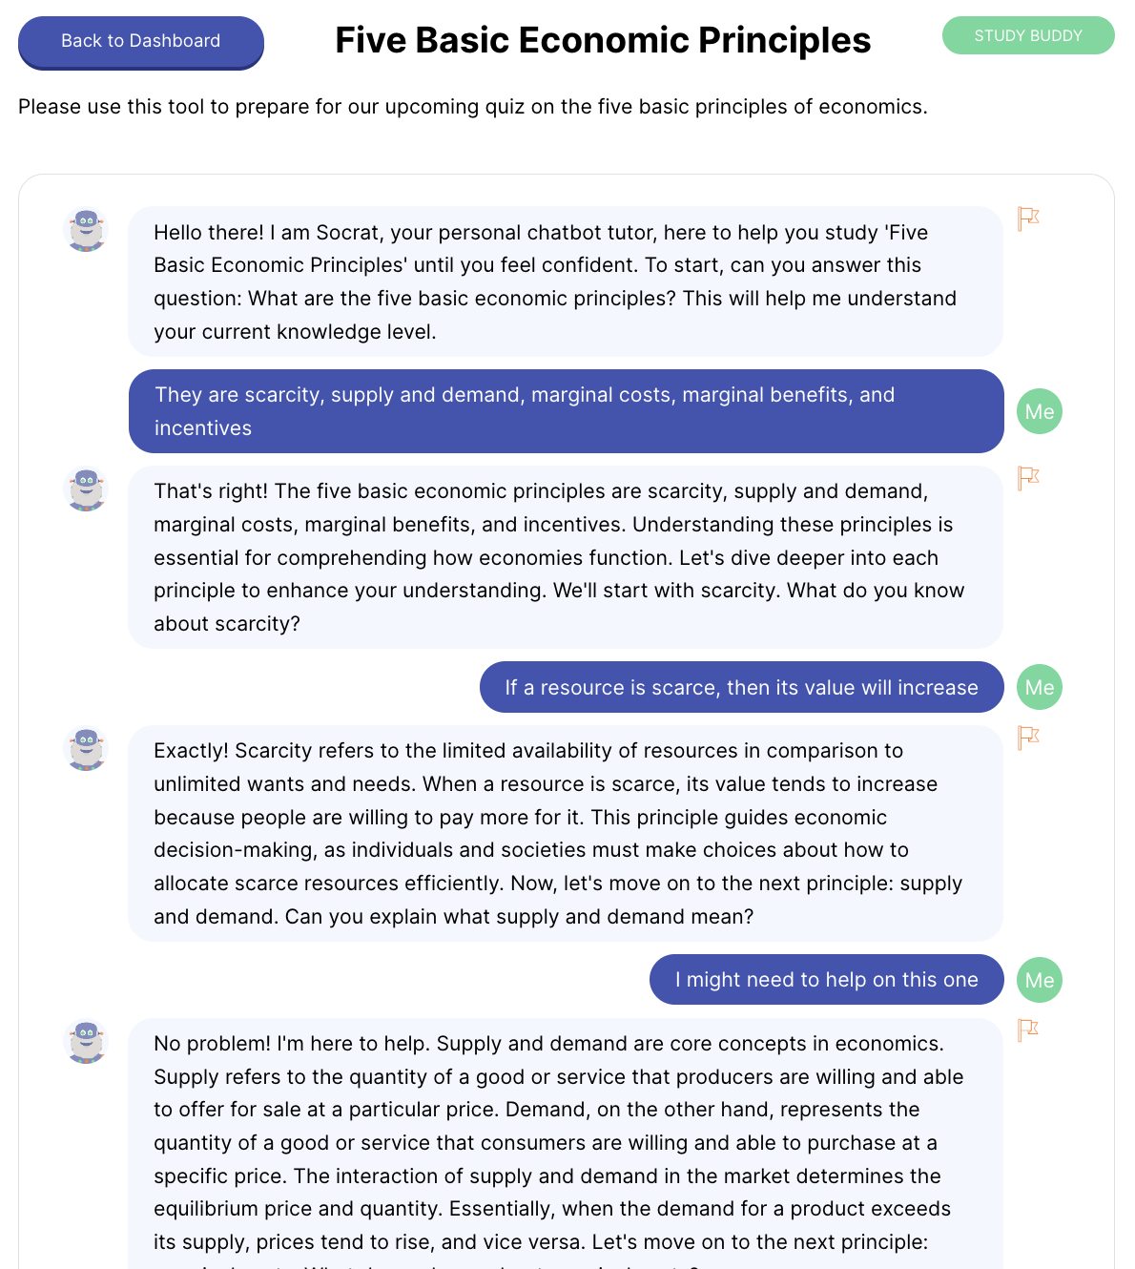The width and height of the screenshot is (1135, 1269).
Task: Click the Me avatar beside 'I might need to help'
Action: click(1039, 980)
